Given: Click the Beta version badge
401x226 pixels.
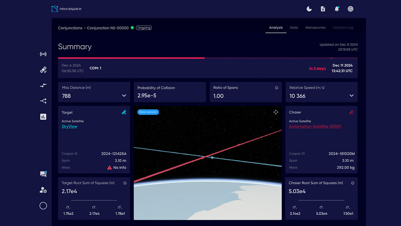Looking at the screenshot, I should [x=148, y=112].
